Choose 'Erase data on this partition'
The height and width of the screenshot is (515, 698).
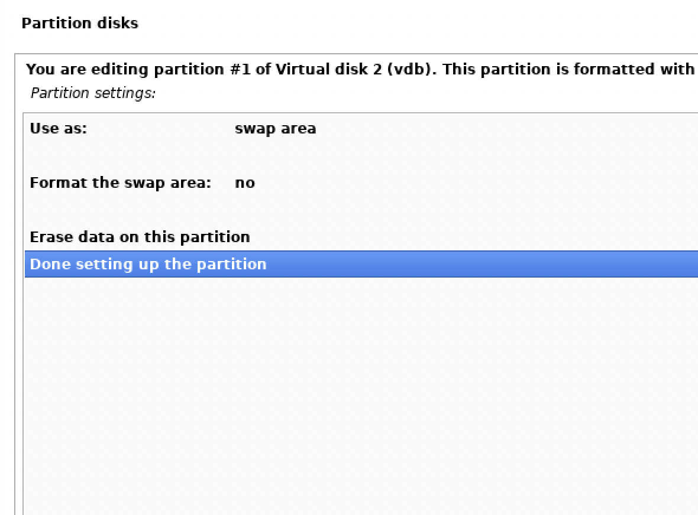pyautogui.click(x=140, y=237)
